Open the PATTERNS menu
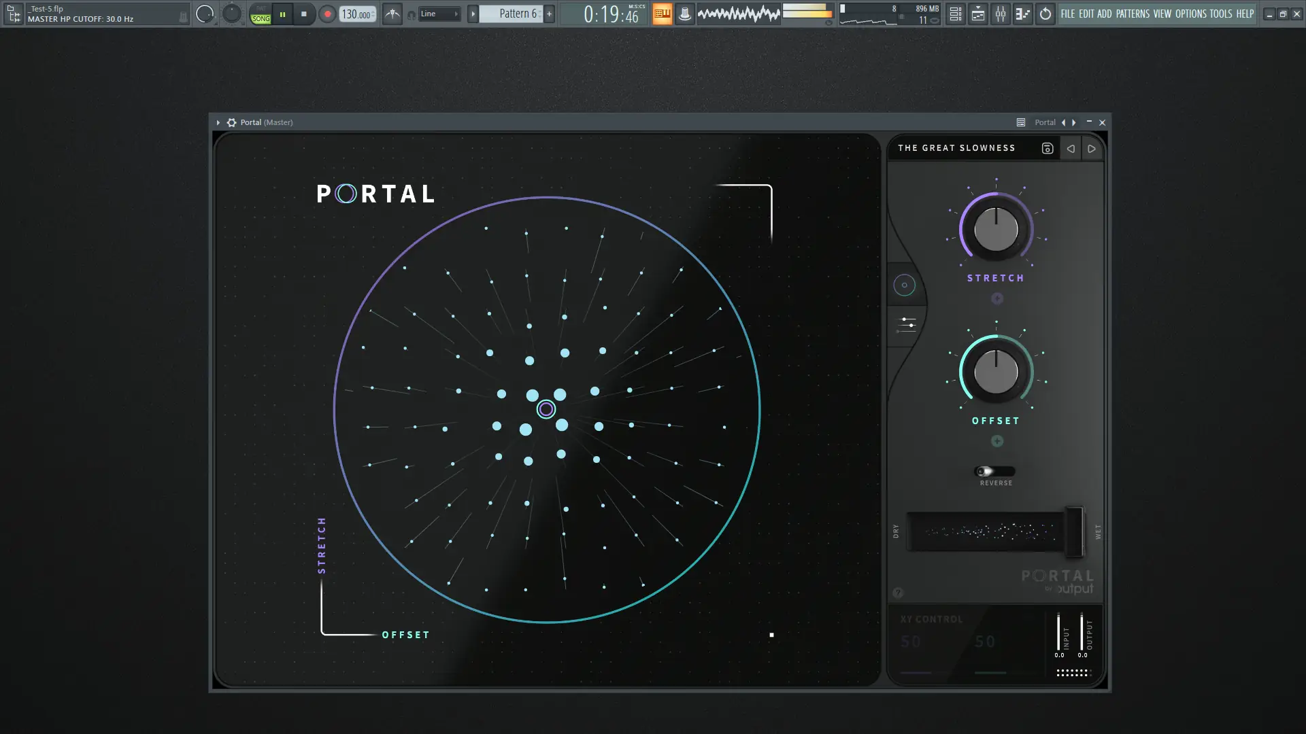 pyautogui.click(x=1133, y=14)
